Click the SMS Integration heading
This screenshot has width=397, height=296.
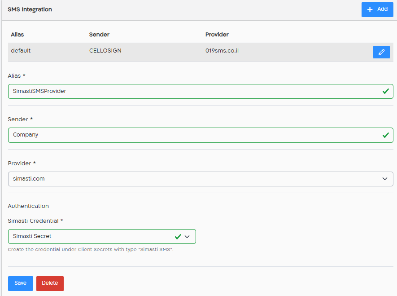pyautogui.click(x=30, y=9)
